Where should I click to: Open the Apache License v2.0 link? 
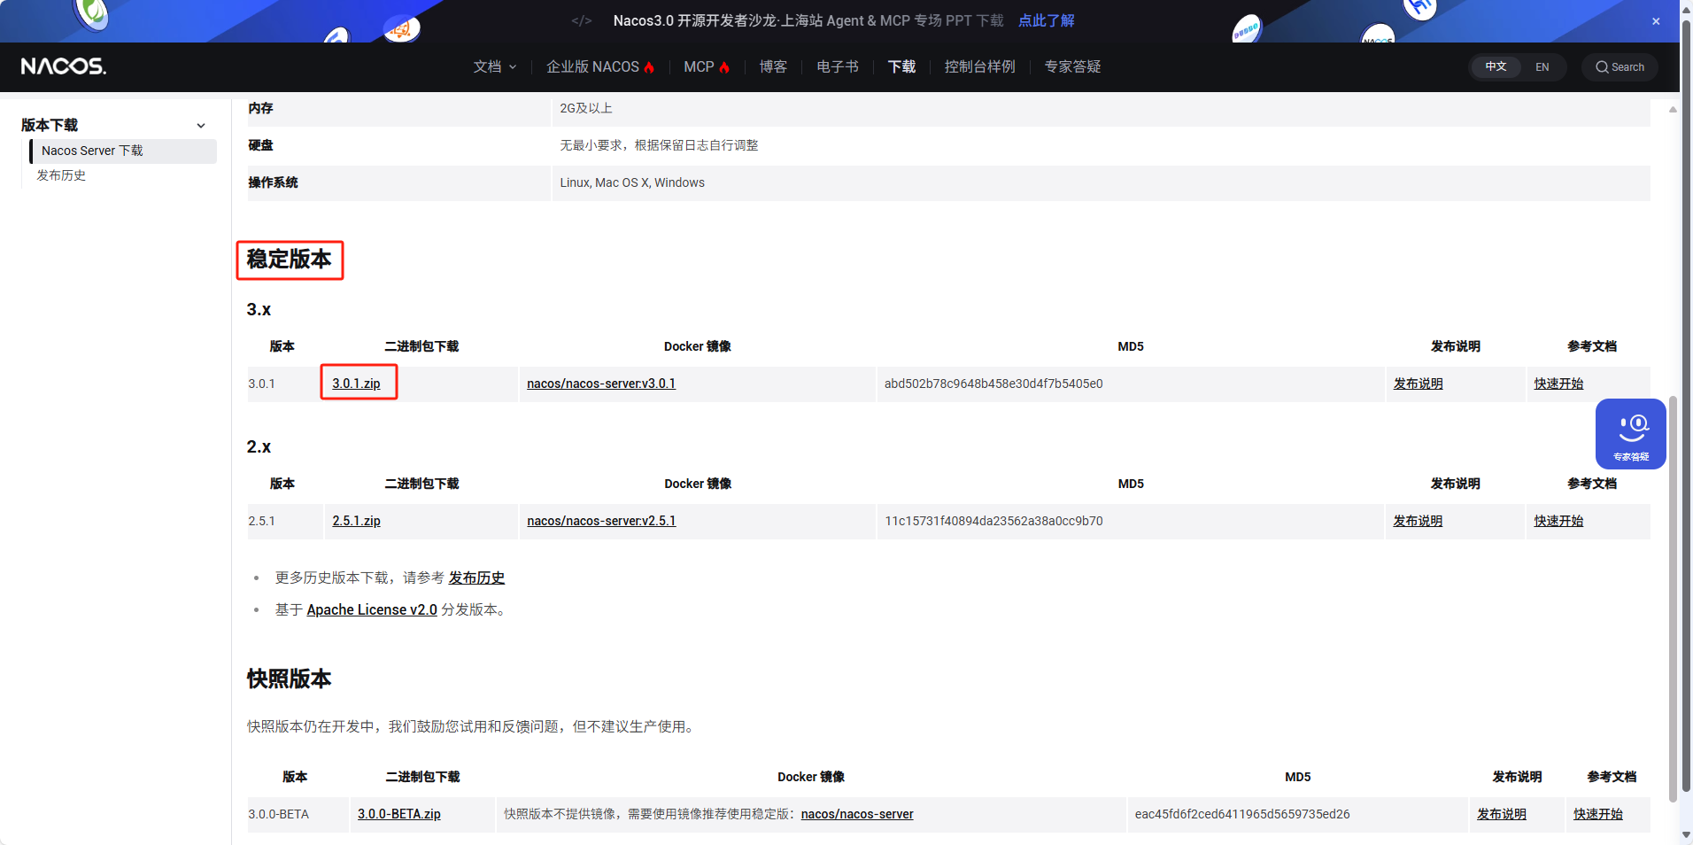371,609
